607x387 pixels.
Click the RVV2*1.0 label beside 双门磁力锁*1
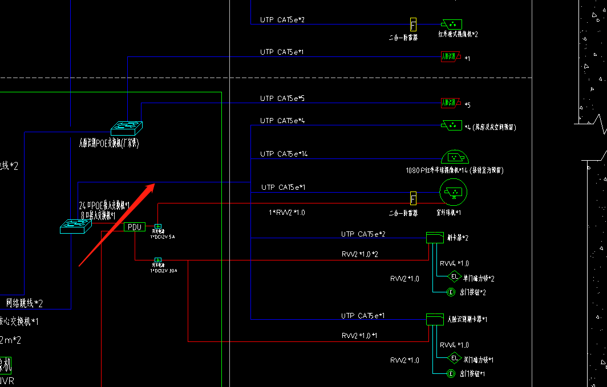[404, 360]
